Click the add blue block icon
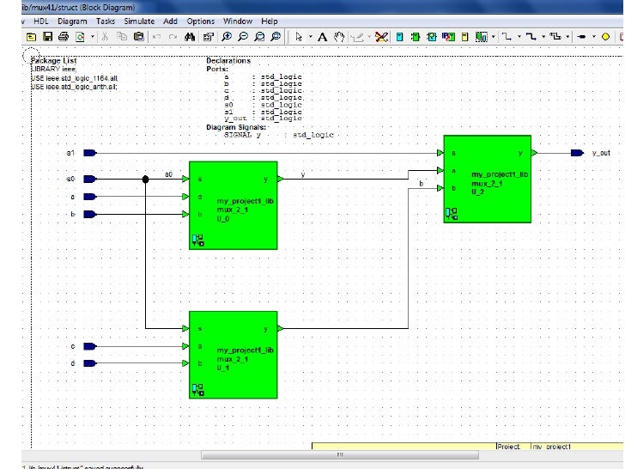Viewport: 625px width, 469px height. tap(398, 37)
